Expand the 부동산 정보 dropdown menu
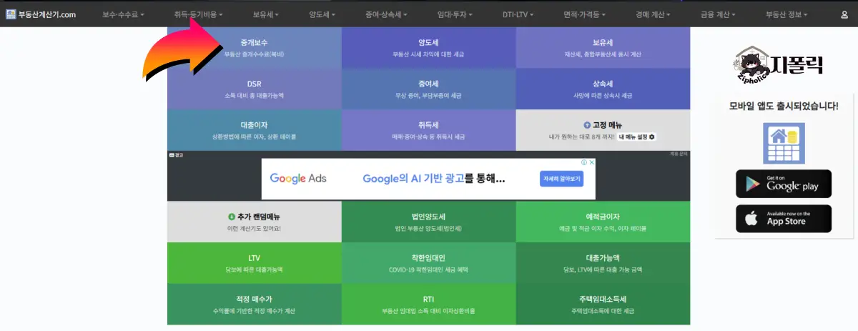This screenshot has height=331, width=858. point(787,14)
